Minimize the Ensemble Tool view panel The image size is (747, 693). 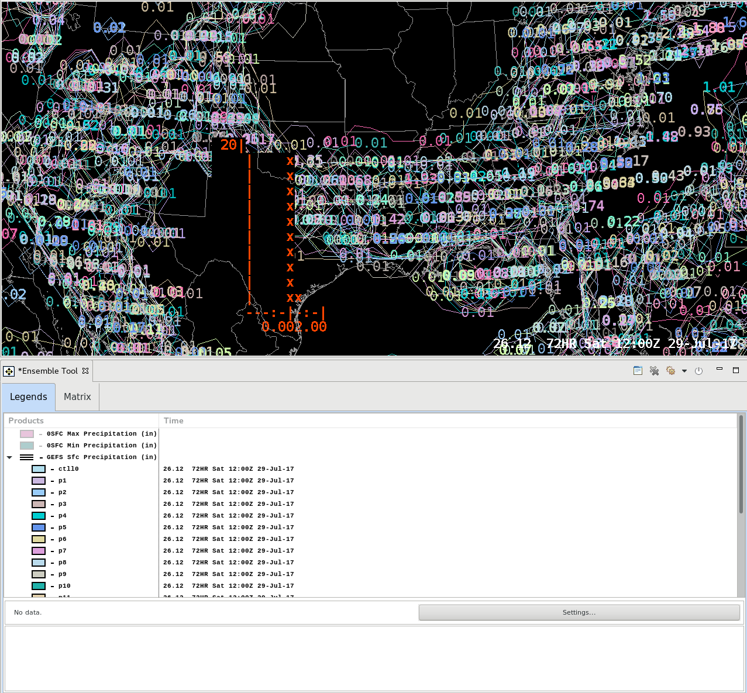point(720,369)
